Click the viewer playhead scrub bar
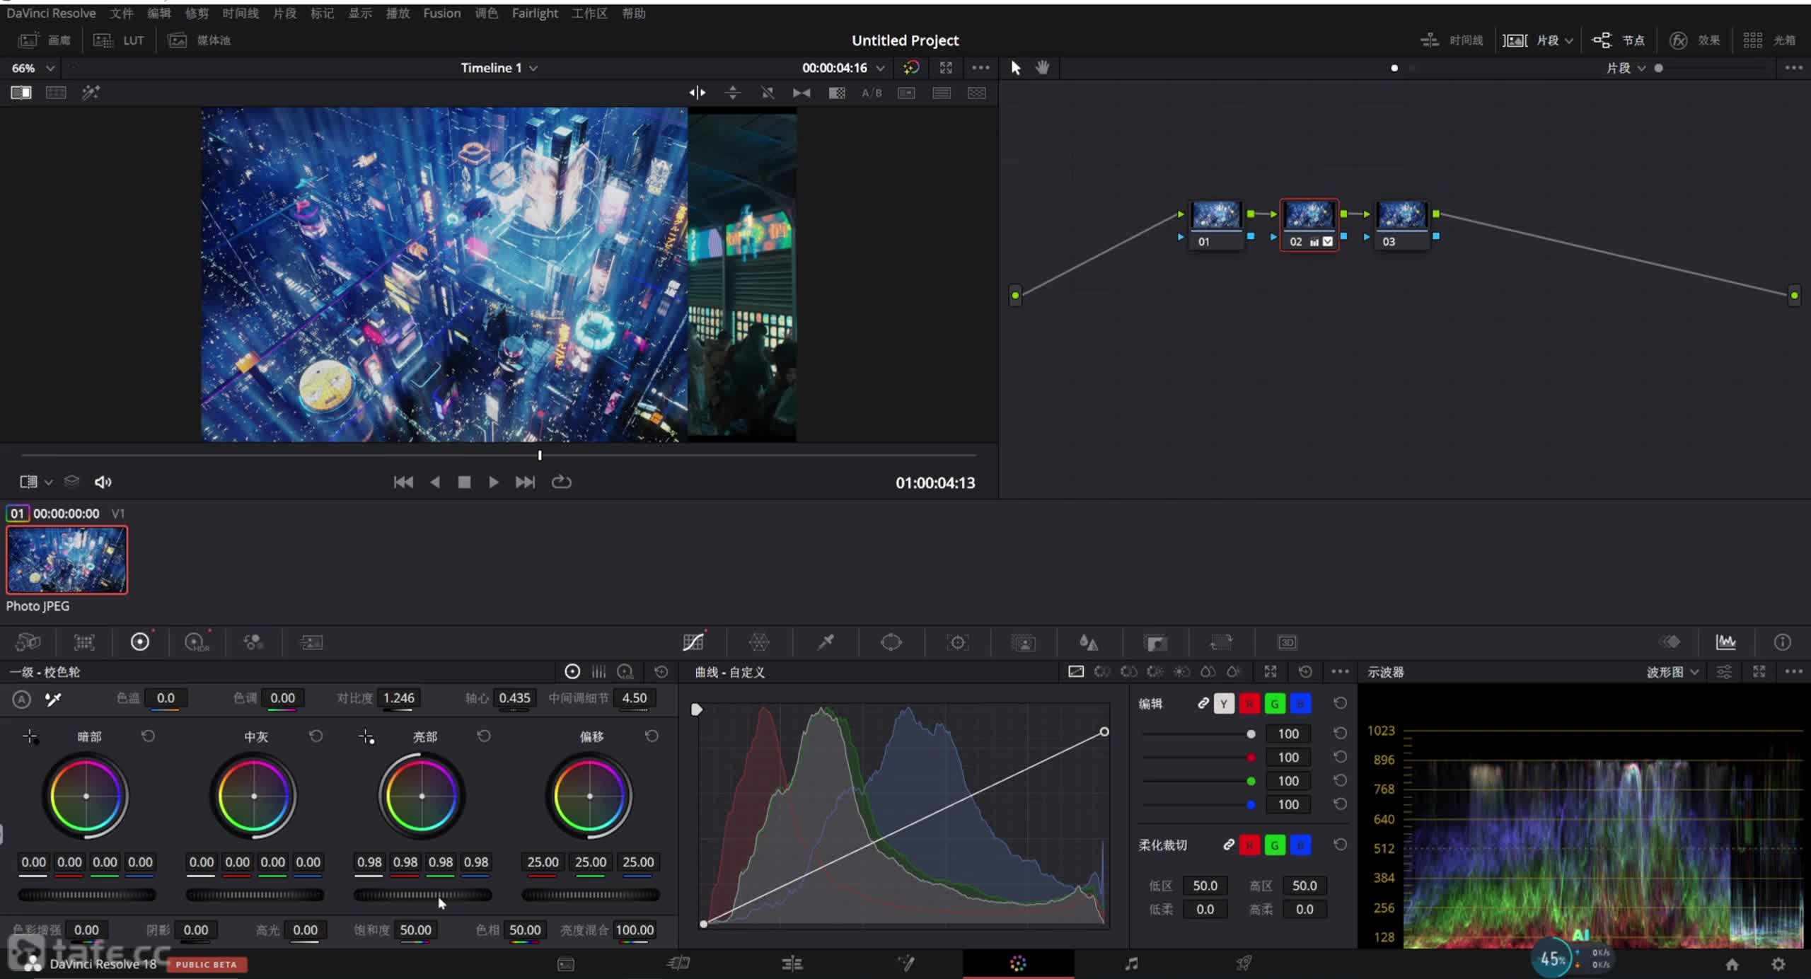The image size is (1811, 979). coord(498,455)
